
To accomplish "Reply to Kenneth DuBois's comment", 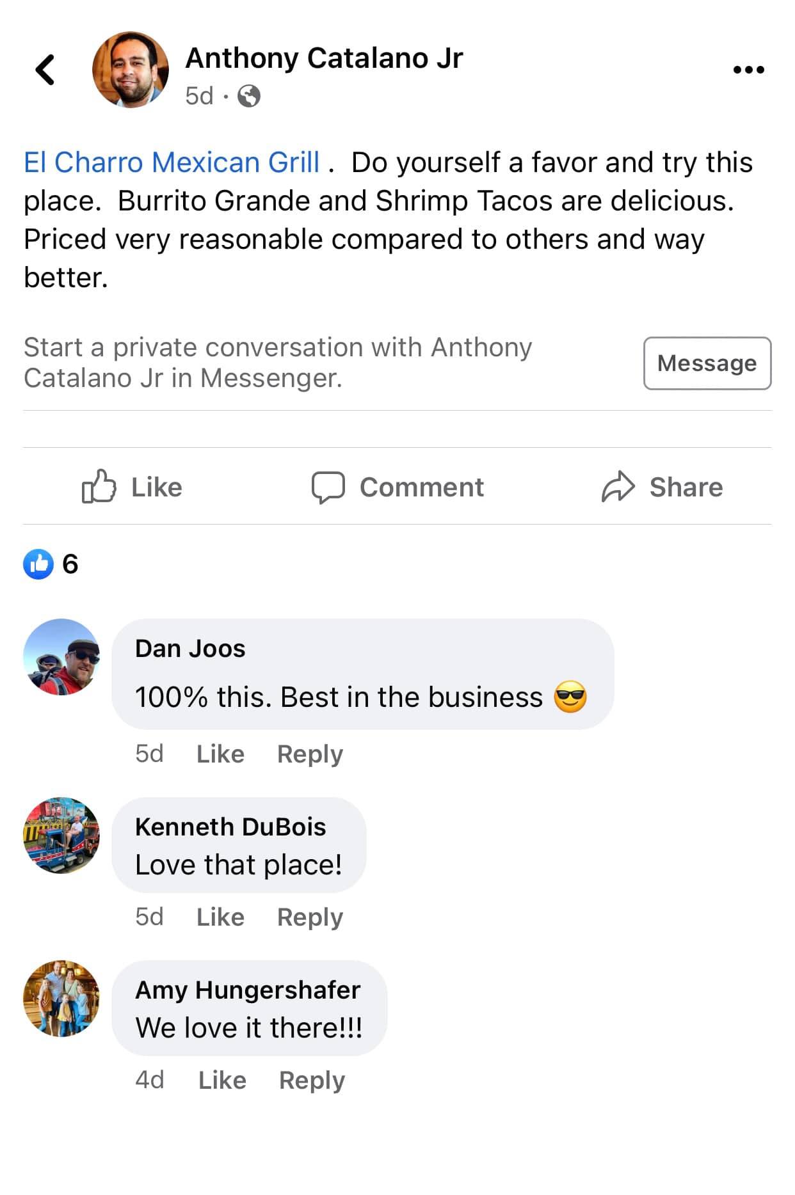I will point(310,917).
